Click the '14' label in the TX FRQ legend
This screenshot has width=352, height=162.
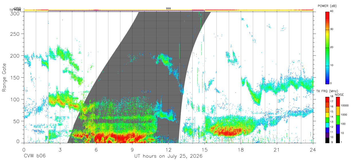coord(332,117)
